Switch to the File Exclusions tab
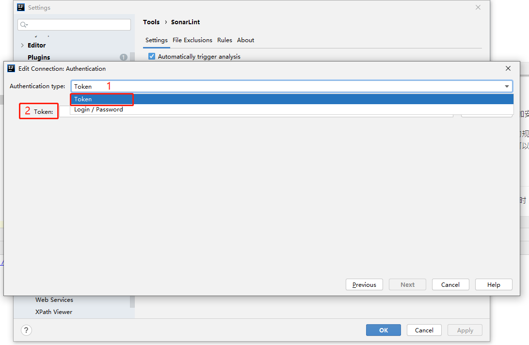The image size is (529, 345). 192,40
